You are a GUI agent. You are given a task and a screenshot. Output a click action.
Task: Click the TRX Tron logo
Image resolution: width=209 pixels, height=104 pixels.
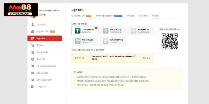[x=78, y=41]
